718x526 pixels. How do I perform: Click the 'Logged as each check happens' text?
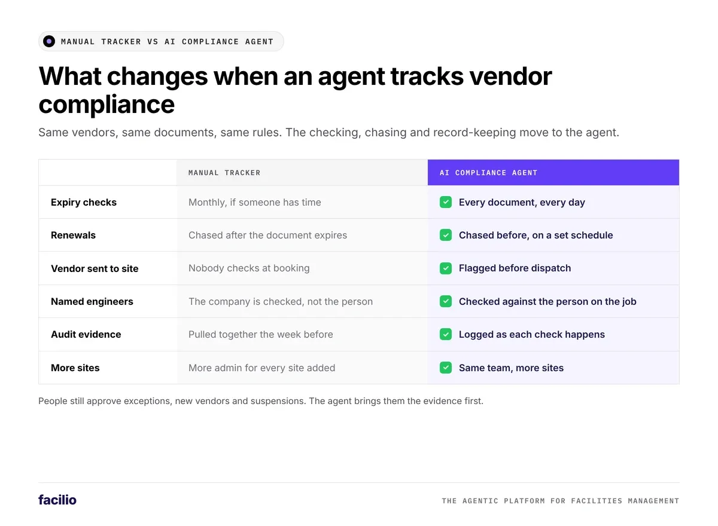(532, 335)
